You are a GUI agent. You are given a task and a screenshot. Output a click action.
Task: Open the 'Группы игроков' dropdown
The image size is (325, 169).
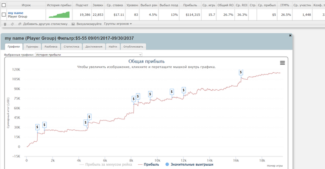tap(118, 24)
